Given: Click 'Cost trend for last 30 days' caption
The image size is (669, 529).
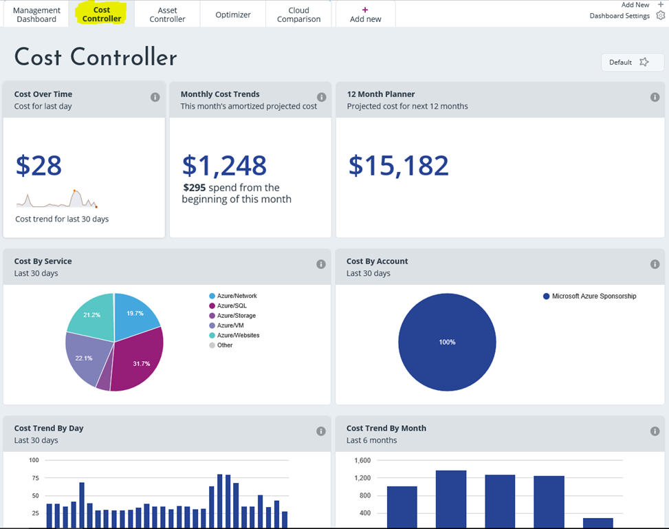Looking at the screenshot, I should click(x=62, y=219).
